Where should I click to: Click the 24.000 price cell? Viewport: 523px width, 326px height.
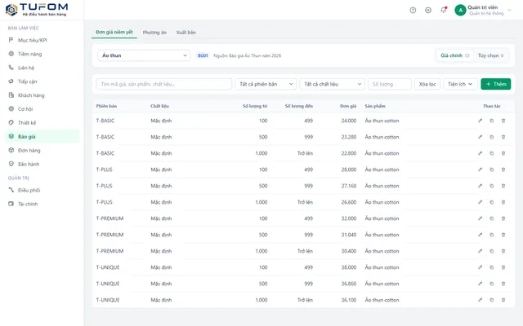349,121
